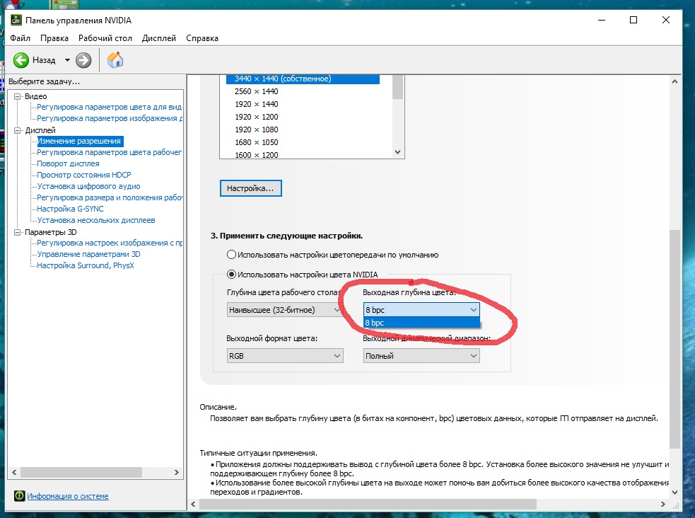Click the main pane horizontal scroll-left arrow
Viewport: 695px width, 518px height.
click(x=193, y=505)
